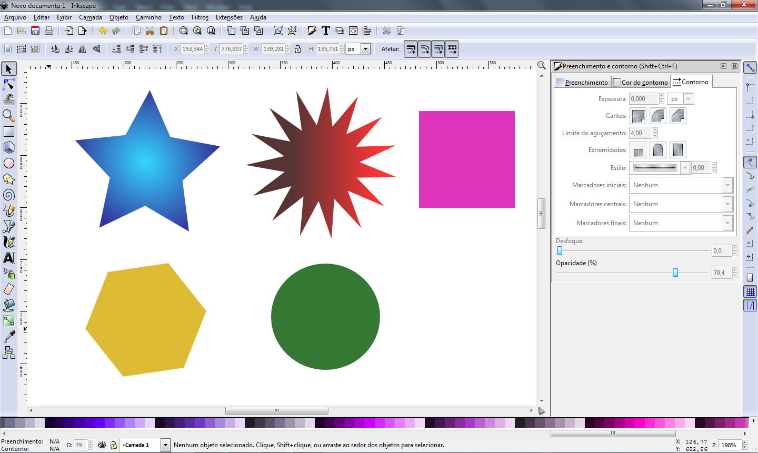Click the Cut scissors icon
Image resolution: width=758 pixels, height=453 pixels.
tap(150, 31)
